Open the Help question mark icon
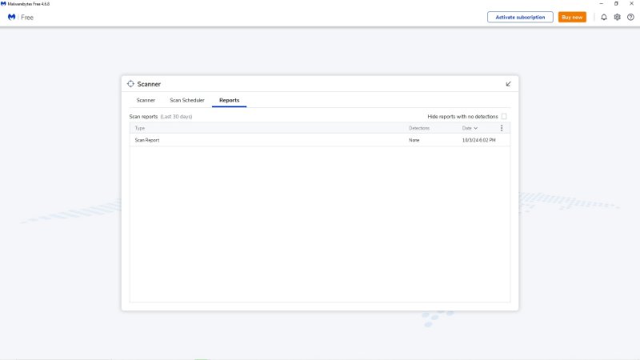 [630, 17]
